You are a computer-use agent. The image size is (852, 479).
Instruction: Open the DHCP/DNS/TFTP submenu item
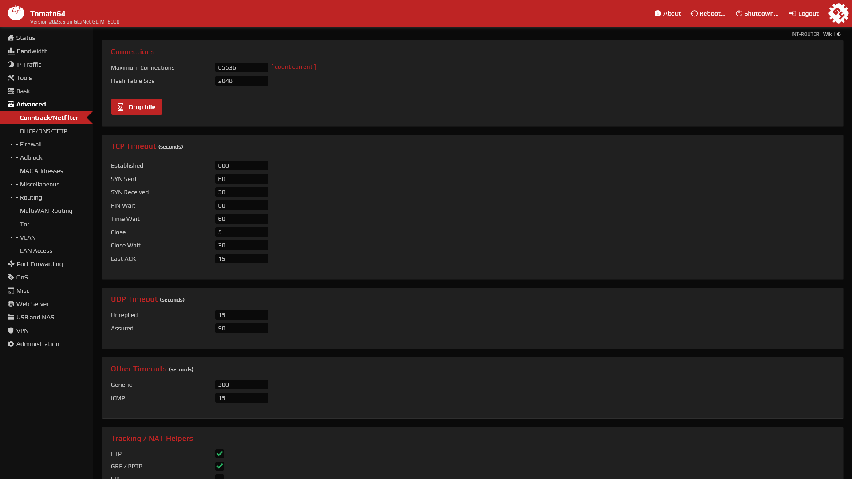coord(43,131)
